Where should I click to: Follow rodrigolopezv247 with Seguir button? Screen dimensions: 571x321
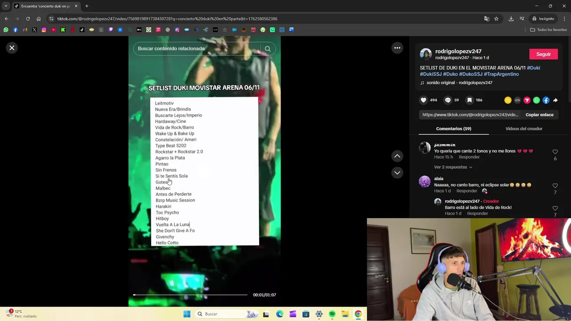(x=543, y=54)
